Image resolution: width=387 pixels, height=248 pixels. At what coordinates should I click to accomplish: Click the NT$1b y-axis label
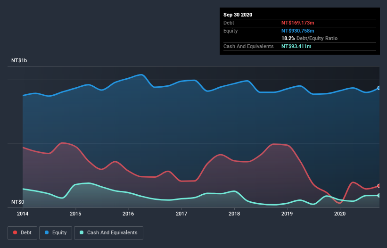pyautogui.click(x=19, y=60)
